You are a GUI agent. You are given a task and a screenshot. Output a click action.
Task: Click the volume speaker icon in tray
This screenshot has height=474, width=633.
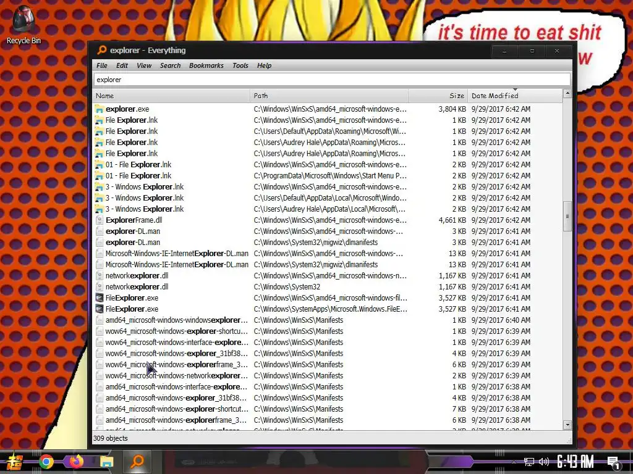(x=544, y=462)
